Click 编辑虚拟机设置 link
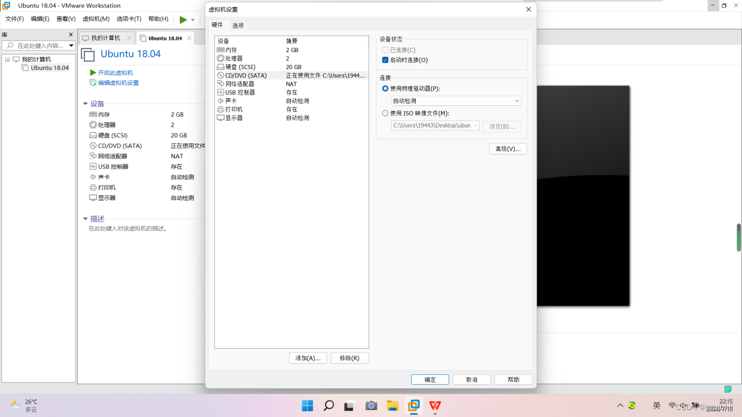Viewport: 742px width, 417px height. point(118,83)
